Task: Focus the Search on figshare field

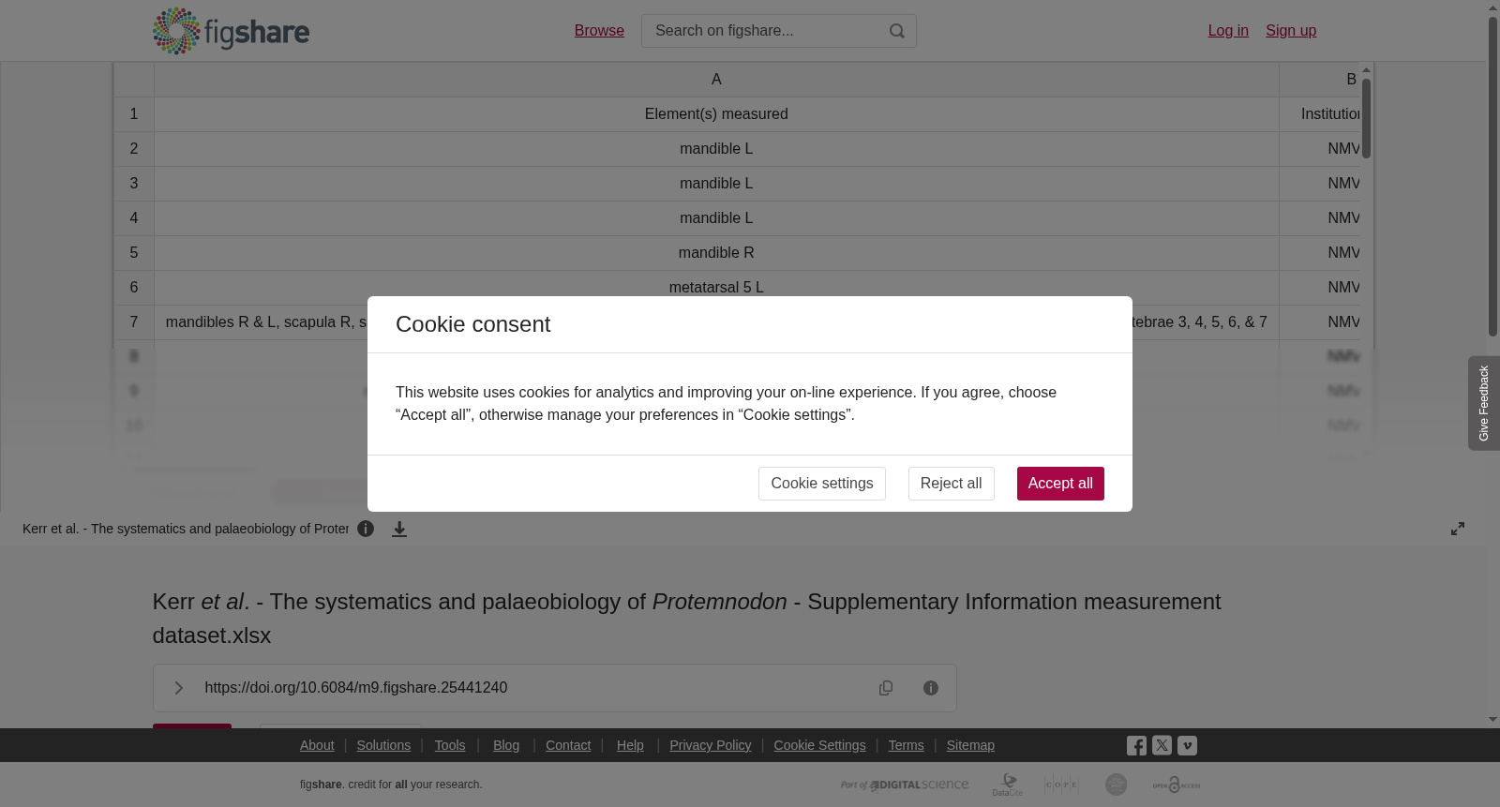Action: pos(764,31)
